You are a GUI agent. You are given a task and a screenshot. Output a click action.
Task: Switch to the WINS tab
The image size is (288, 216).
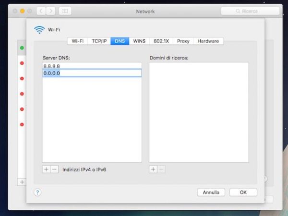pyautogui.click(x=139, y=41)
